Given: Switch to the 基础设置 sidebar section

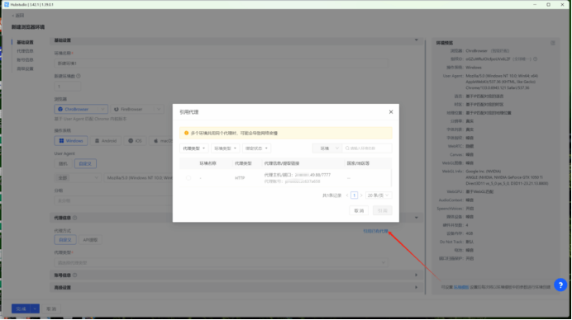Looking at the screenshot, I should click(x=25, y=42).
